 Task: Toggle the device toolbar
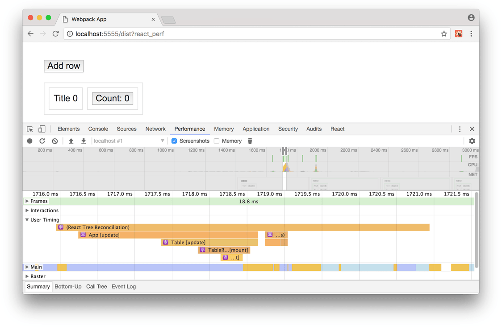point(42,128)
